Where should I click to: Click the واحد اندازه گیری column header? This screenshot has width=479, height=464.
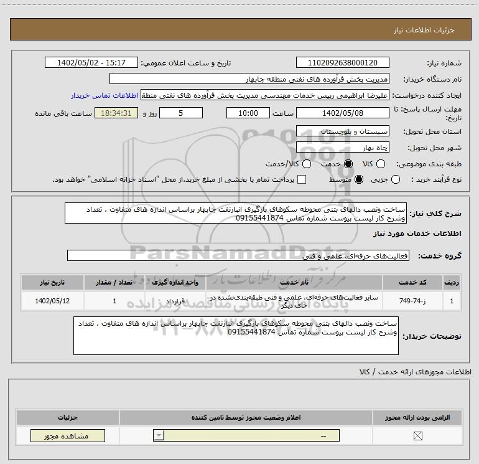[175, 282]
